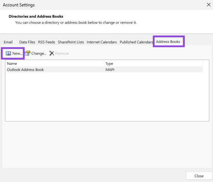Click the MAPI type cell
Viewport: 213px width, 182px height.
point(110,70)
